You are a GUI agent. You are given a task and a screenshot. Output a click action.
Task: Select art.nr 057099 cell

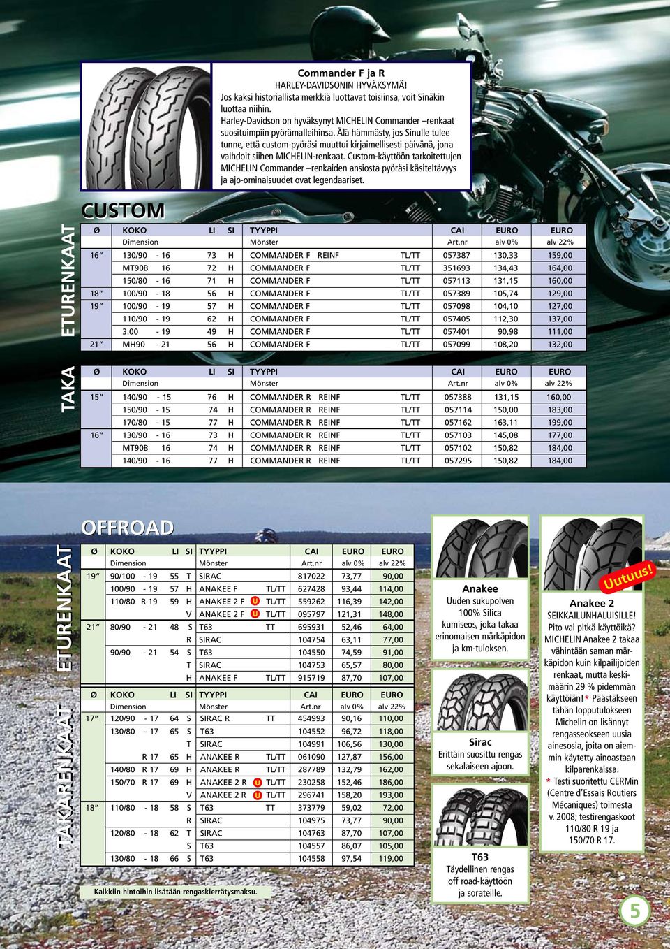tap(456, 345)
